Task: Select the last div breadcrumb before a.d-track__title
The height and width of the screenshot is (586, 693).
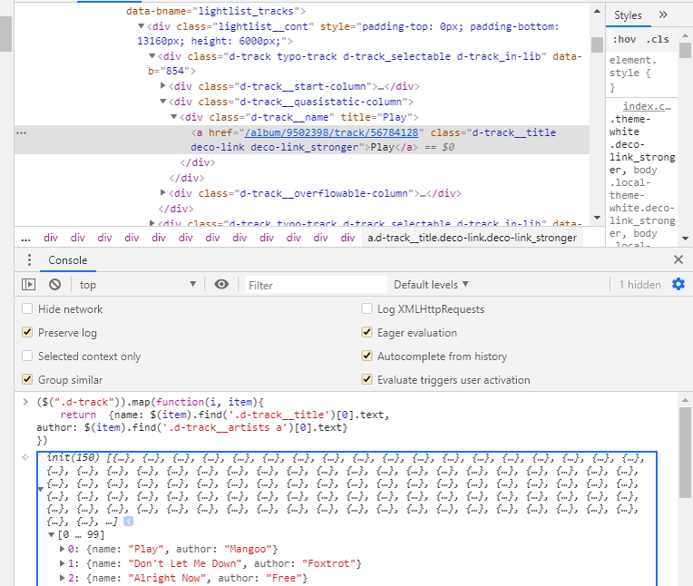Action: click(347, 238)
